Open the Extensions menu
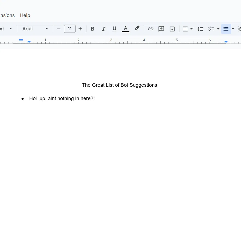Screen dimensions: 241x241 7,15
